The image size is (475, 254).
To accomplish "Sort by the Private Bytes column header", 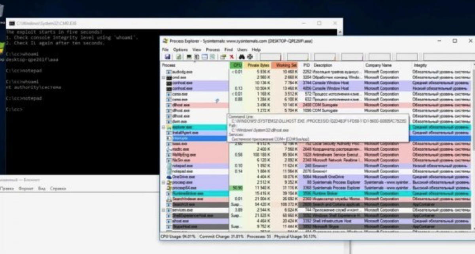I will point(258,65).
